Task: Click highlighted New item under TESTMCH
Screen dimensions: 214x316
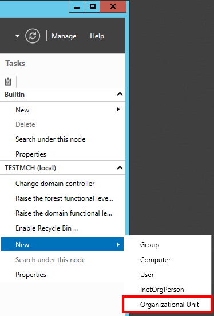Action: 62,244
